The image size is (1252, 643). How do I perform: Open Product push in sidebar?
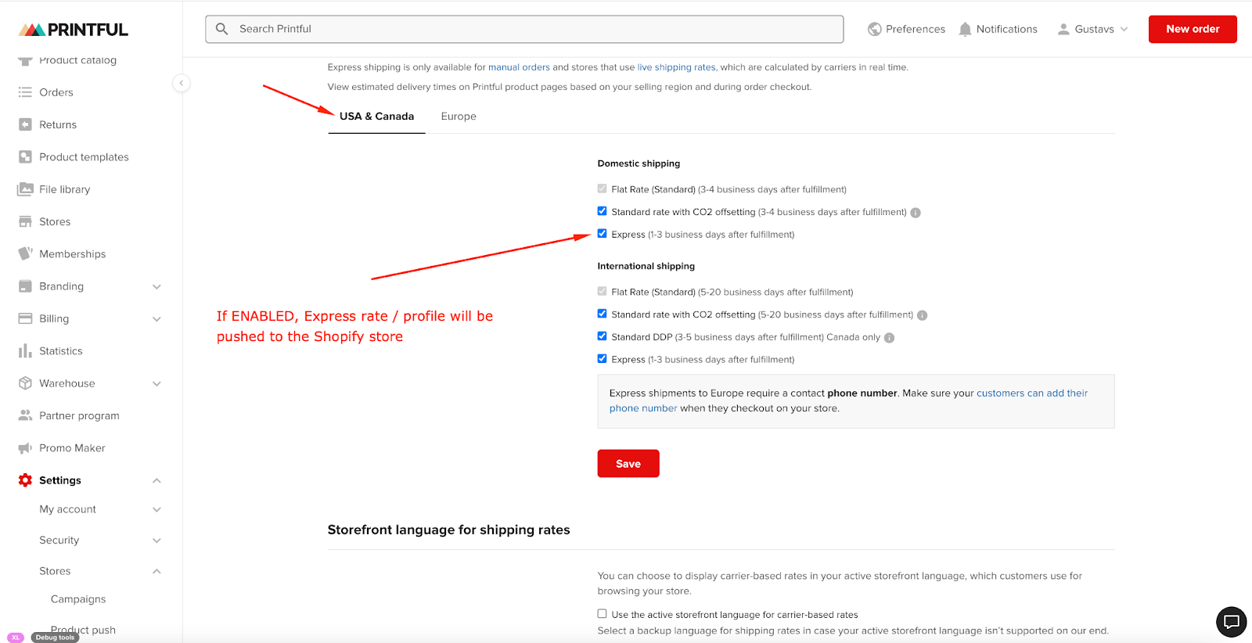point(83,630)
